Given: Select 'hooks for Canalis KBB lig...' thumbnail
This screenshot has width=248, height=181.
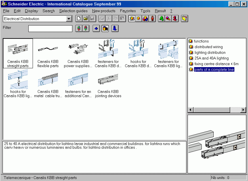Looking at the screenshot, I should click(18, 83).
